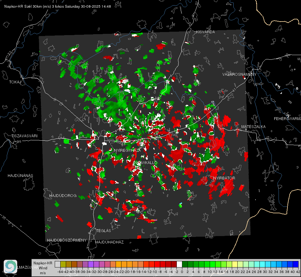Click the legend value 0
Image resolution: width=301 pixels, height=277 pixels.
[x=182, y=272]
